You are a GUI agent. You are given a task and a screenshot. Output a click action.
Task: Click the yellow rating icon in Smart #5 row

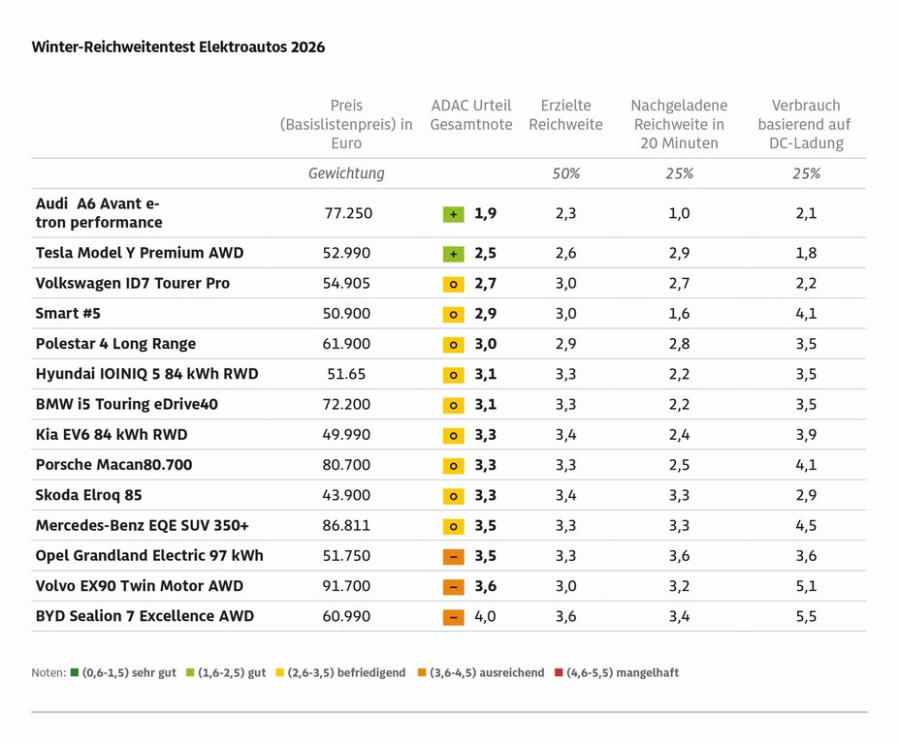point(453,314)
